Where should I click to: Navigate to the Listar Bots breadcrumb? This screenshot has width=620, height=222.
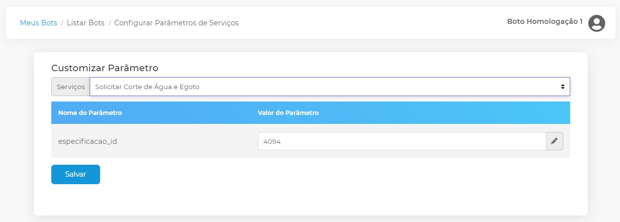[86, 23]
